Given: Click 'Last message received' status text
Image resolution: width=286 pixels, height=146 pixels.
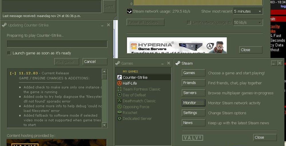Looking at the screenshot, I should click(41, 16).
